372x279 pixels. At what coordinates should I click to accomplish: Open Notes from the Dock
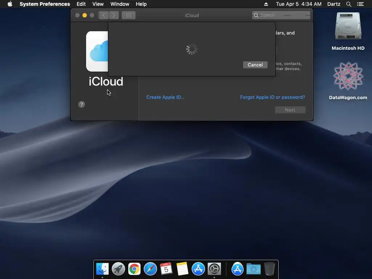click(x=182, y=269)
